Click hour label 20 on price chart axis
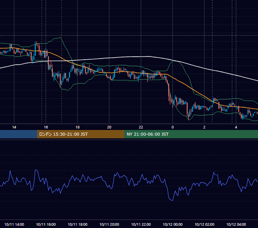This screenshot has width=258, height=228. click(109, 127)
